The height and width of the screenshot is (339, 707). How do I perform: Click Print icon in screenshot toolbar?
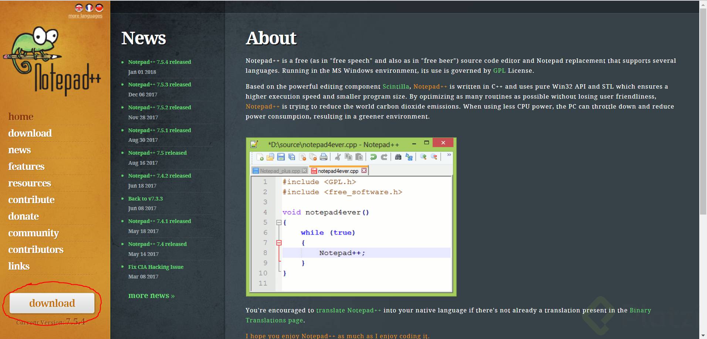[x=324, y=157]
